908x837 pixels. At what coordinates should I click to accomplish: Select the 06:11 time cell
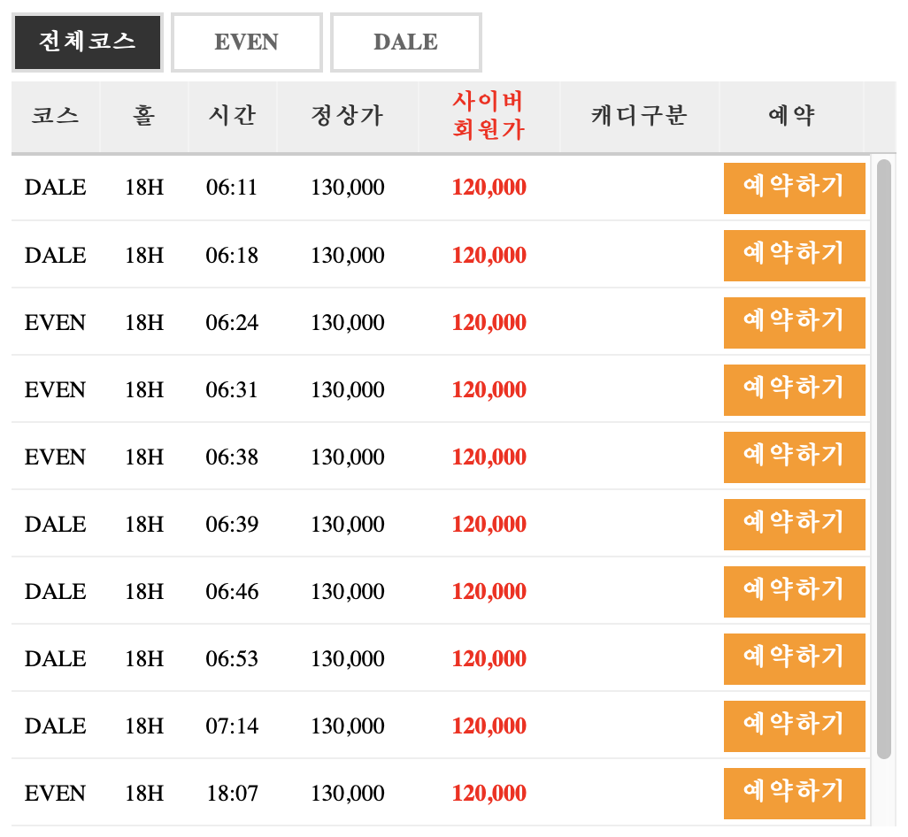point(232,188)
